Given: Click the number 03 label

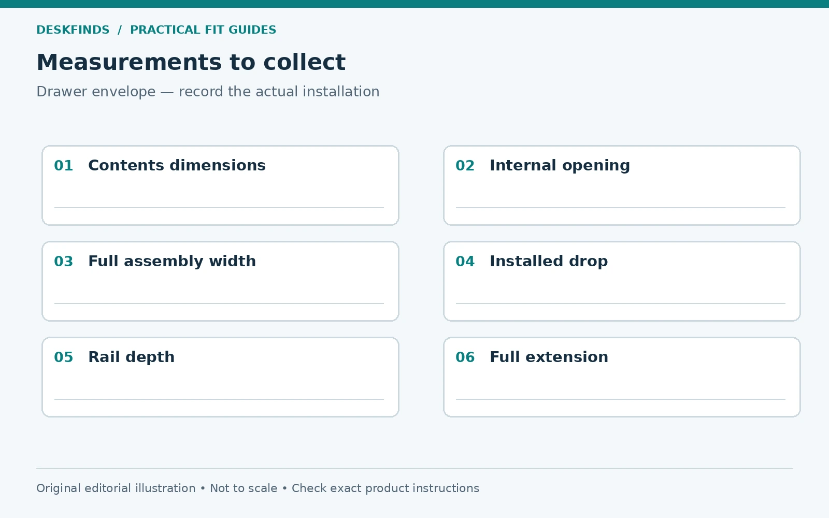Looking at the screenshot, I should tap(64, 262).
